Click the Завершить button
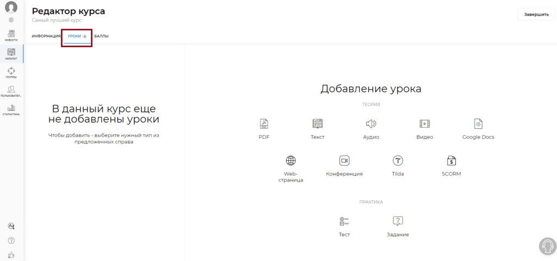Viewport: 557px width, 261px height. 536,15
